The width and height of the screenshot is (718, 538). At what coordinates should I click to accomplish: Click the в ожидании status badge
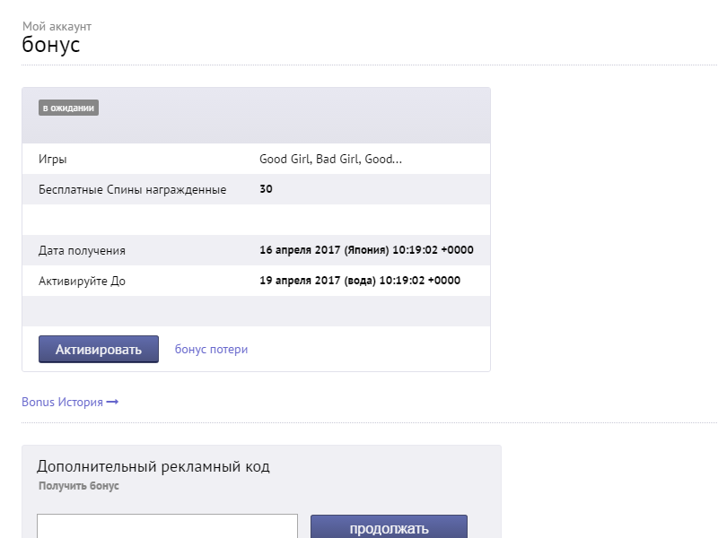tap(68, 108)
